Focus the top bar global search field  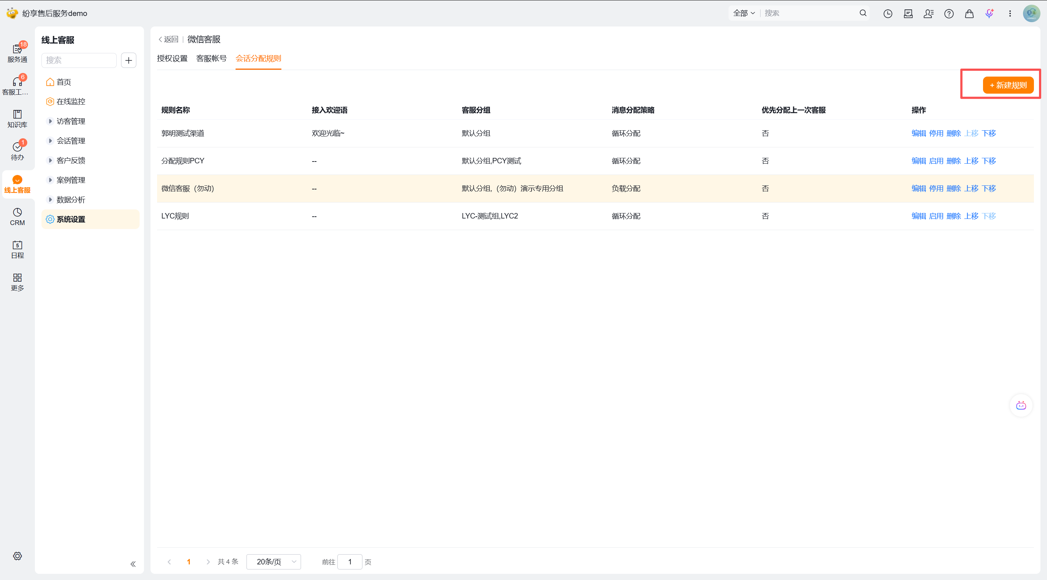(x=809, y=13)
